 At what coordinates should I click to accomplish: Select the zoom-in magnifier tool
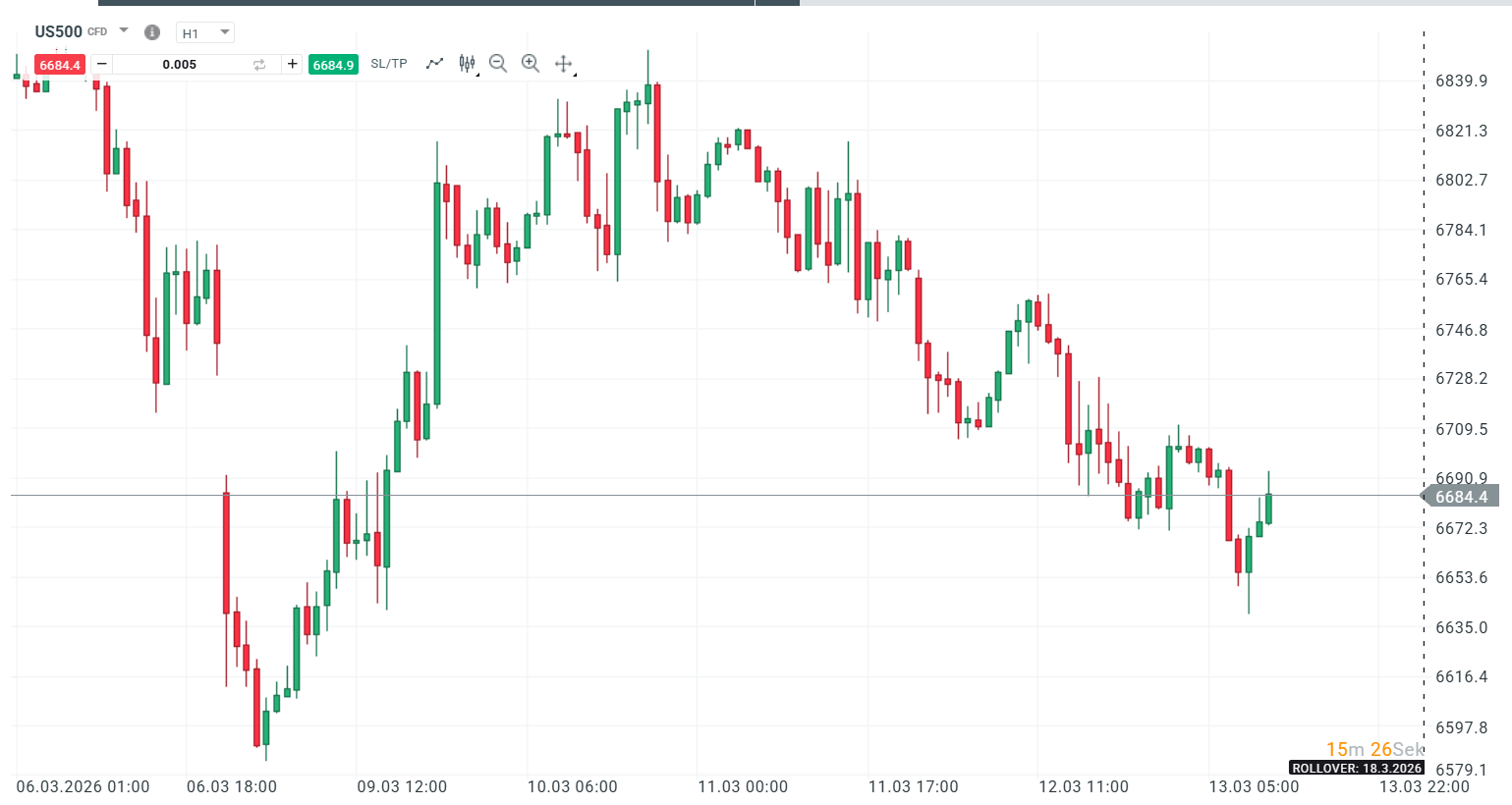pyautogui.click(x=531, y=63)
